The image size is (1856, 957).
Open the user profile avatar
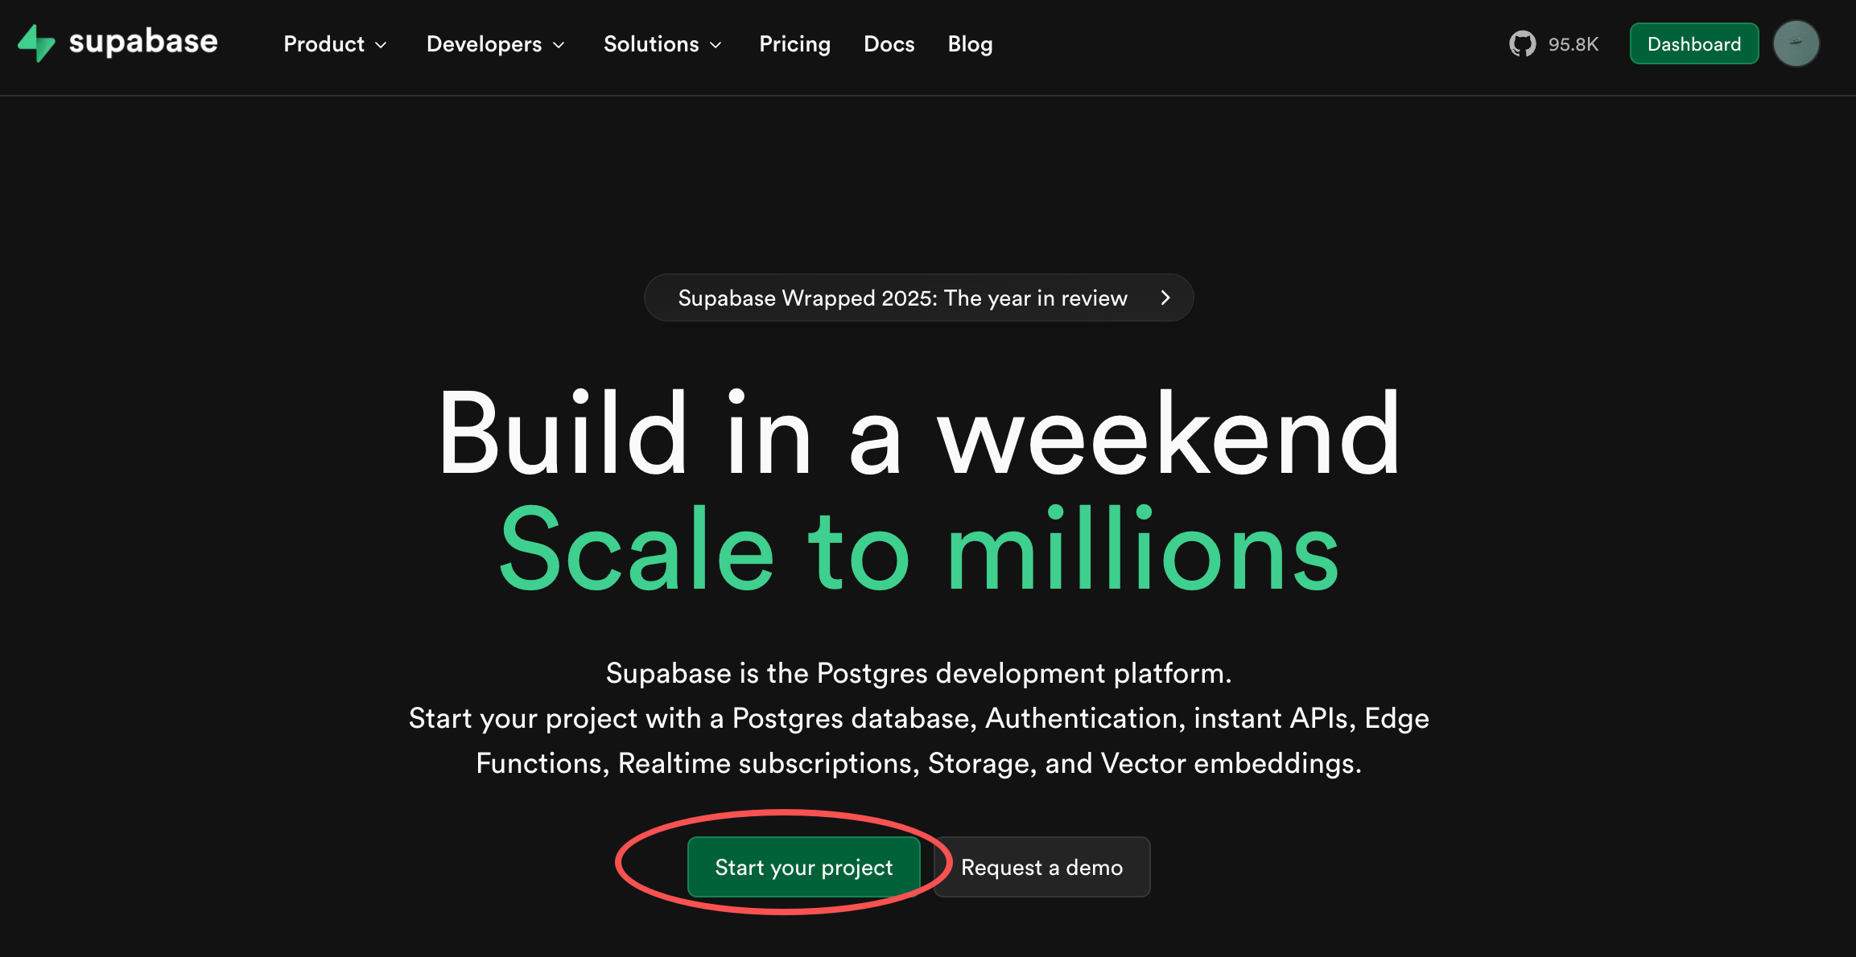[x=1796, y=43]
